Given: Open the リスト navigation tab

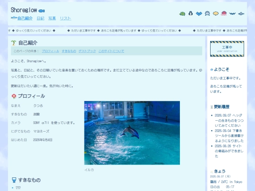Looking at the screenshot, I should (65, 18).
